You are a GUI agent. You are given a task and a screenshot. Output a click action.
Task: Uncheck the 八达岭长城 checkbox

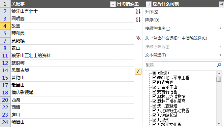pyautogui.click(x=154, y=115)
